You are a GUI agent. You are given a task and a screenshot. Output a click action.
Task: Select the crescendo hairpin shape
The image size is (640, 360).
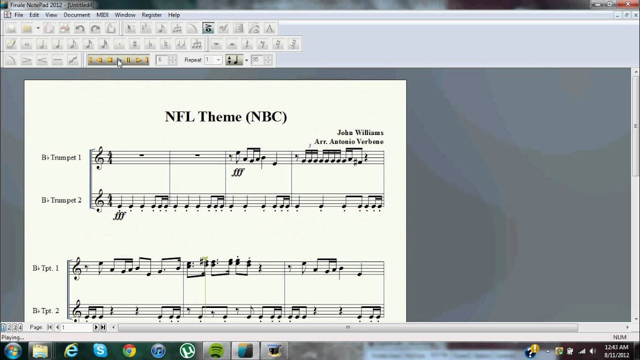[x=42, y=60]
